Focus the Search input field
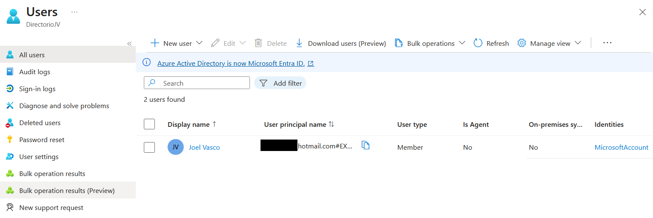 [x=197, y=83]
